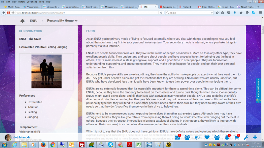Open the View menu
The image size is (264, 148).
pos(14,2)
